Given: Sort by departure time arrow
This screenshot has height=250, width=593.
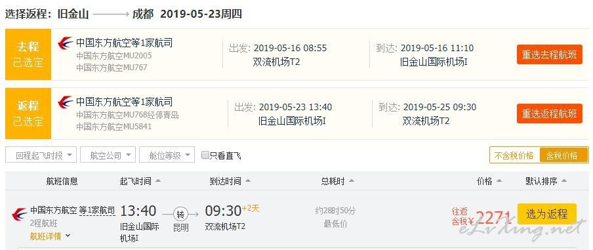Looking at the screenshot, I should coord(158,181).
